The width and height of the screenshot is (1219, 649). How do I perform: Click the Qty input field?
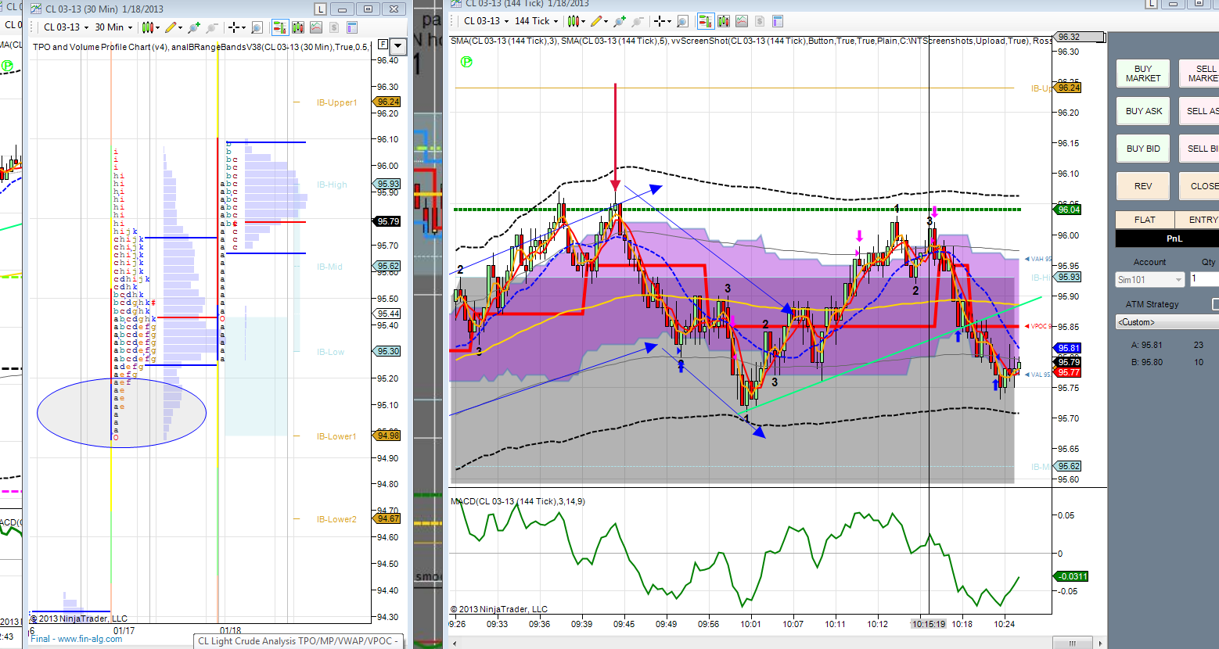click(1204, 279)
